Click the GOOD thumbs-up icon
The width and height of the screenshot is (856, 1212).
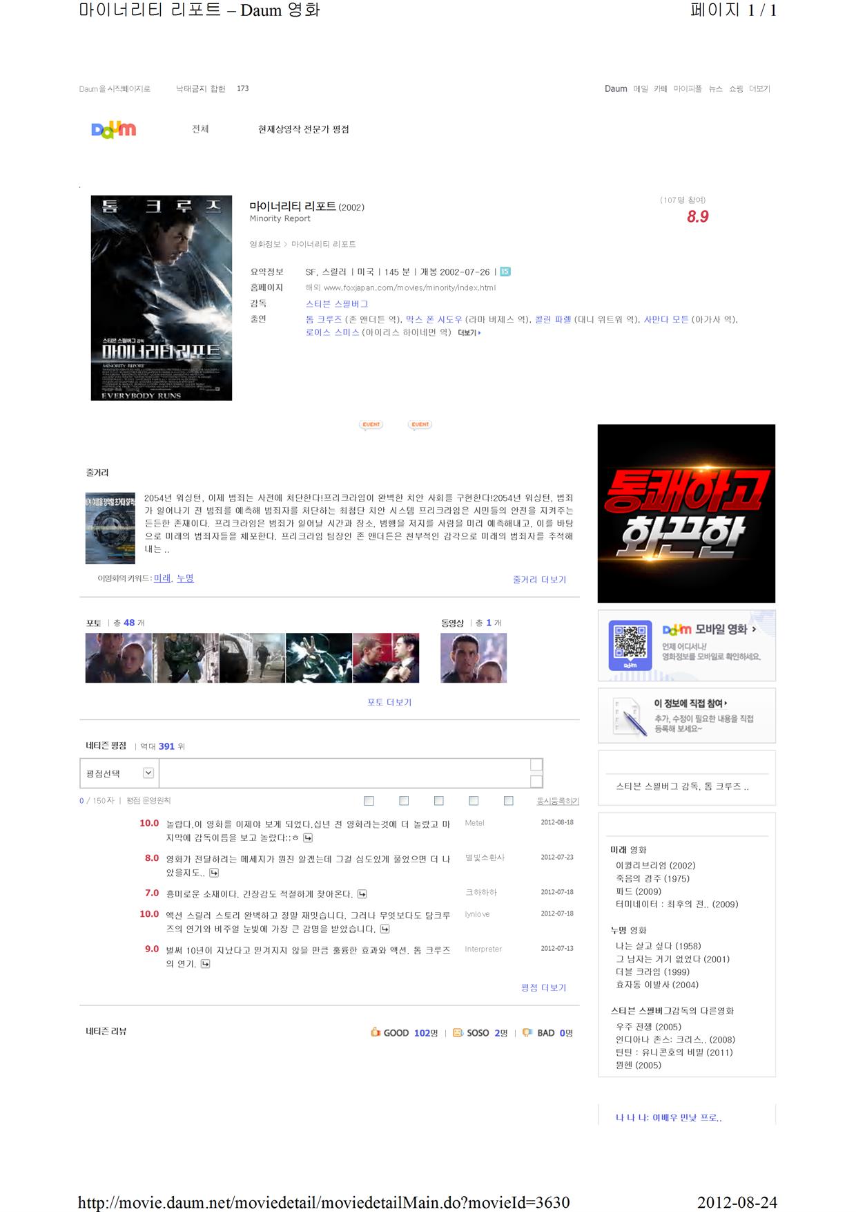(x=376, y=1032)
